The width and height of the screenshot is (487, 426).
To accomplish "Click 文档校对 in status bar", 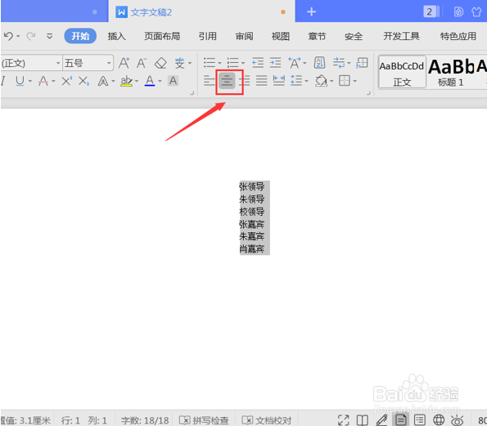I will tap(267, 420).
